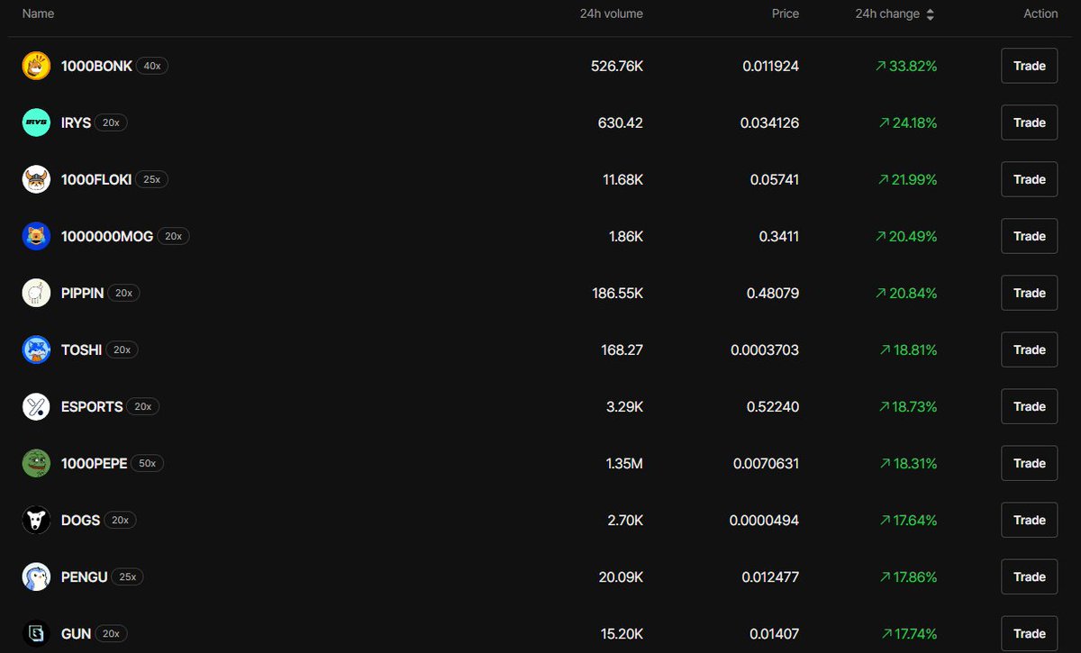Click the 186.55K volume value
This screenshot has width=1081, height=653.
(617, 293)
